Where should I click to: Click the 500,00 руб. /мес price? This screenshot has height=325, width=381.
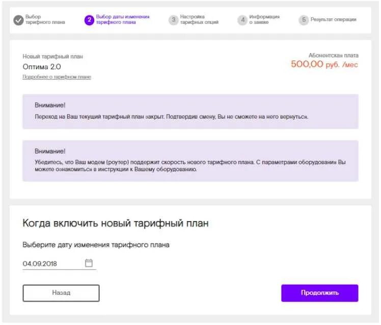(324, 64)
